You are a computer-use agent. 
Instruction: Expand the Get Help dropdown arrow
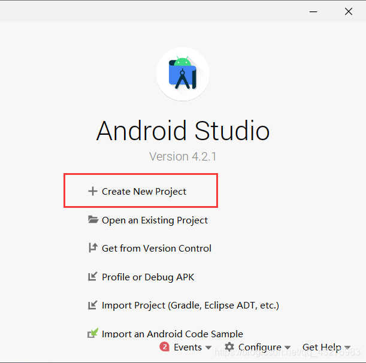tap(347, 348)
